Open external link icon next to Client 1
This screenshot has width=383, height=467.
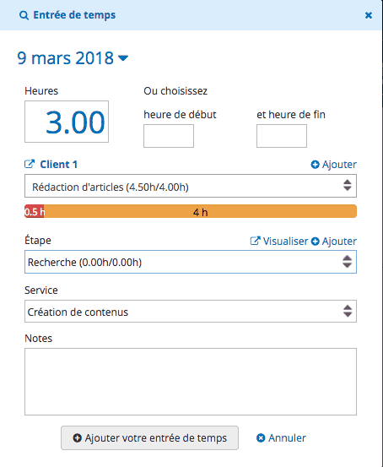click(30, 164)
